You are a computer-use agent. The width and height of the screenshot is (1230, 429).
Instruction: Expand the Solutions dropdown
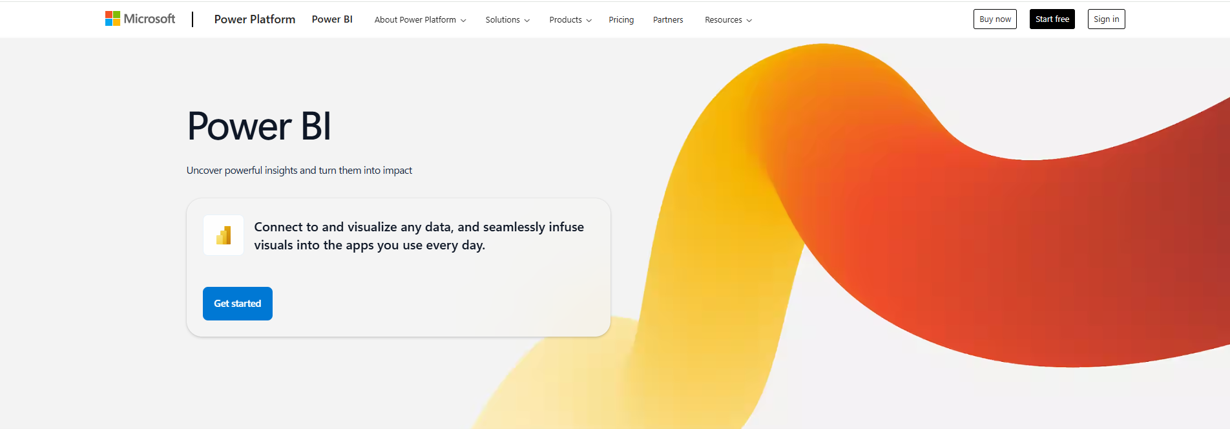pyautogui.click(x=507, y=20)
